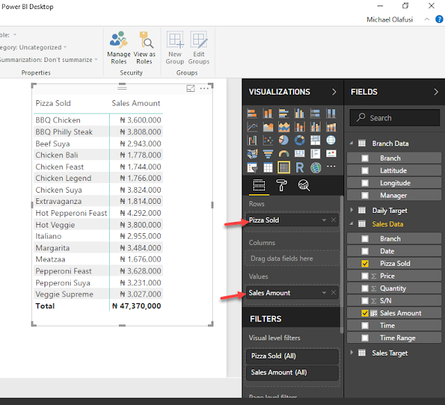Screen dimensions: 445x405
Task: Select the funnel chart visualization
Action: pos(268,154)
